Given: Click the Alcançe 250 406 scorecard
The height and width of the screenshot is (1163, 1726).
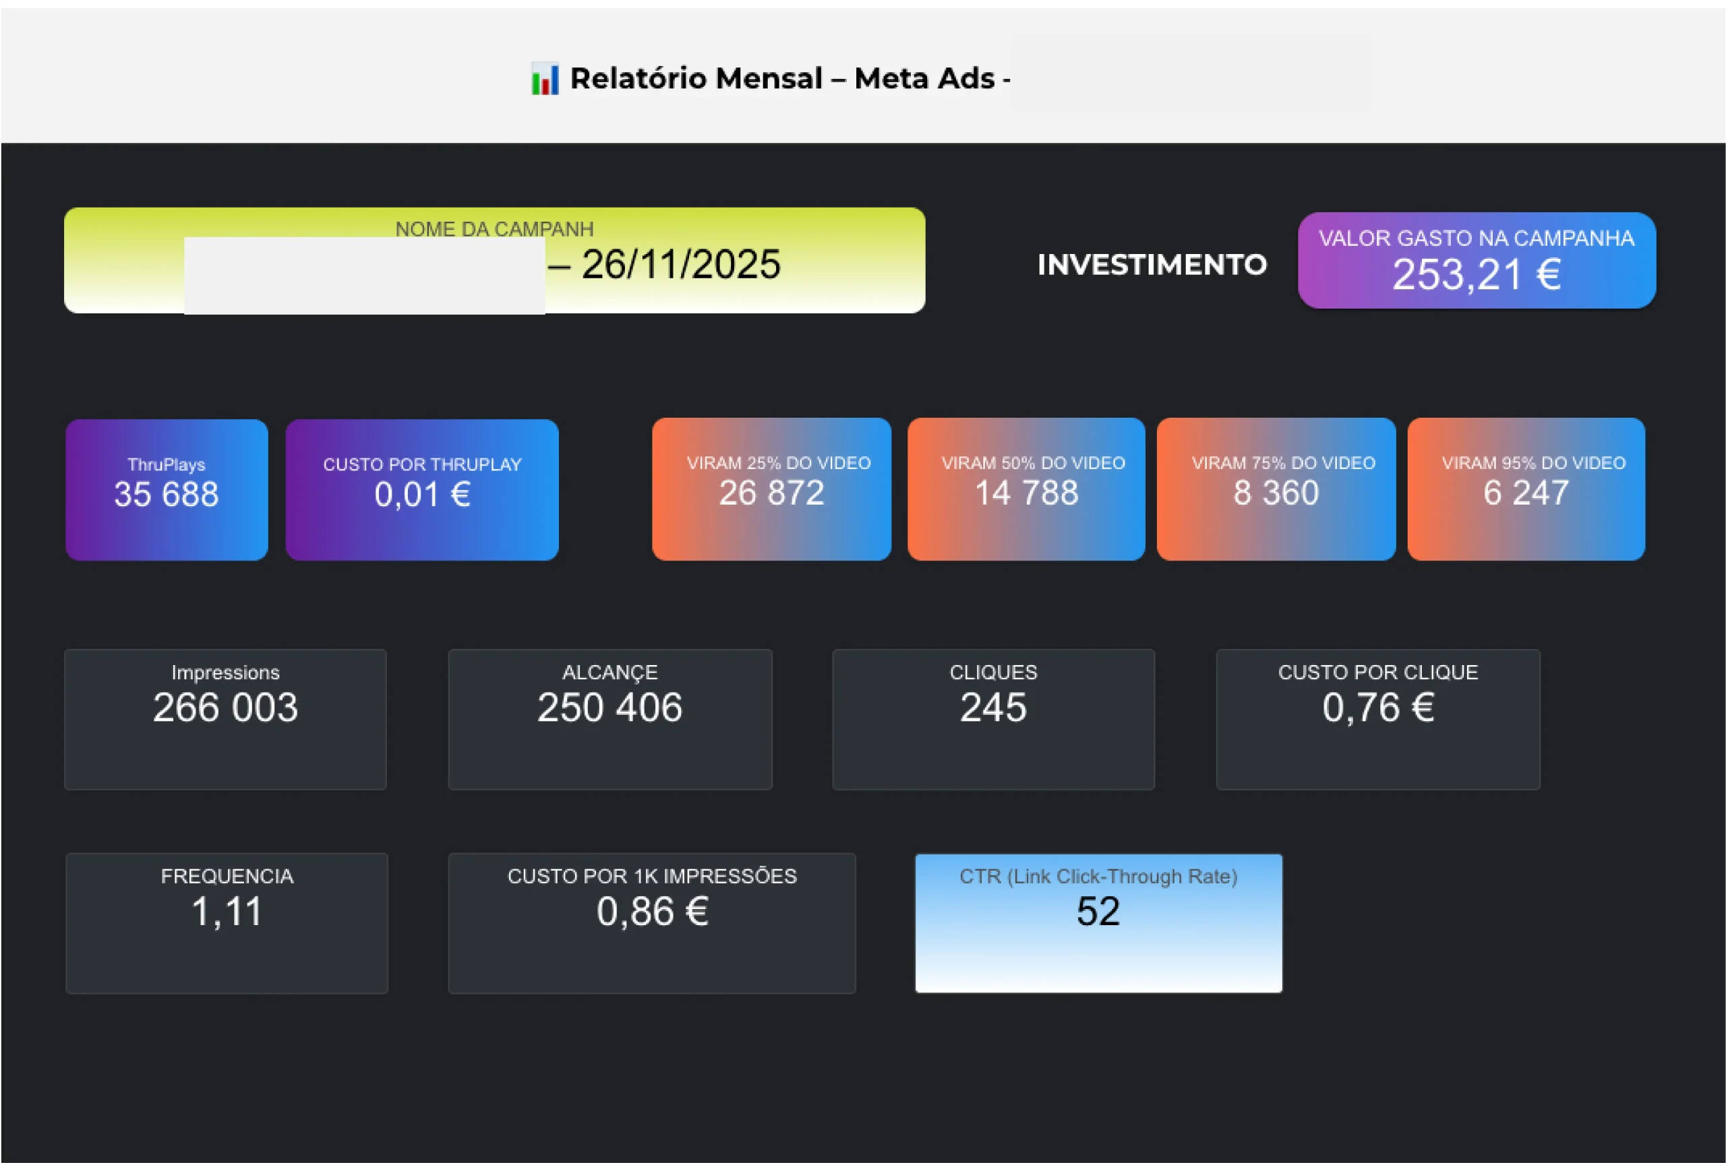Looking at the screenshot, I should pos(609,720).
